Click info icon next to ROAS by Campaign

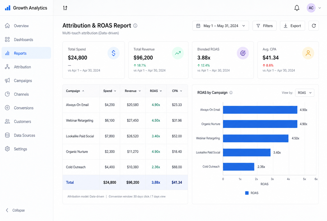(231, 93)
